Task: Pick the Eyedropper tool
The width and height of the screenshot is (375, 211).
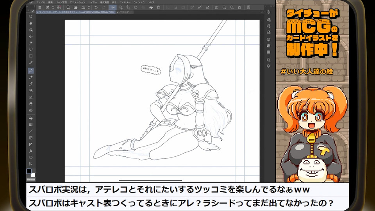Action: [x=31, y=63]
